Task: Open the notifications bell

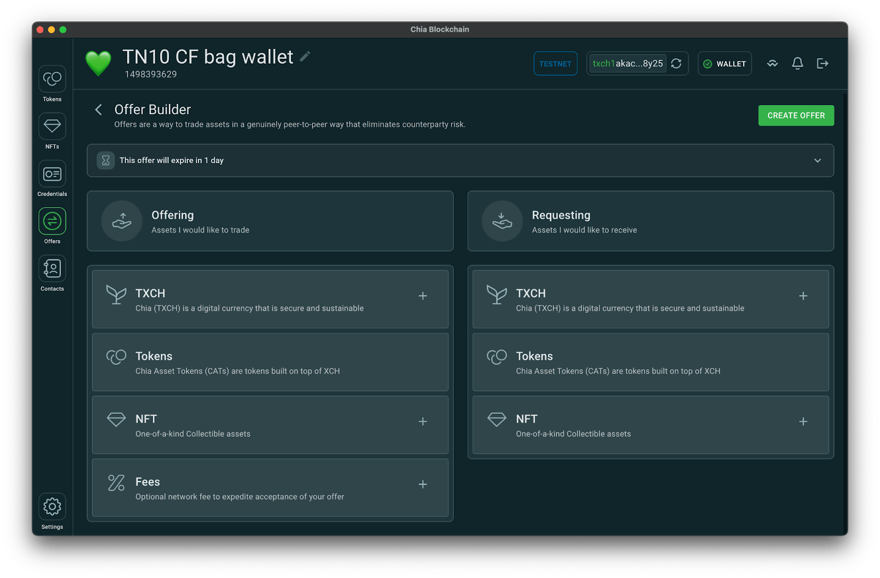Action: (x=797, y=64)
